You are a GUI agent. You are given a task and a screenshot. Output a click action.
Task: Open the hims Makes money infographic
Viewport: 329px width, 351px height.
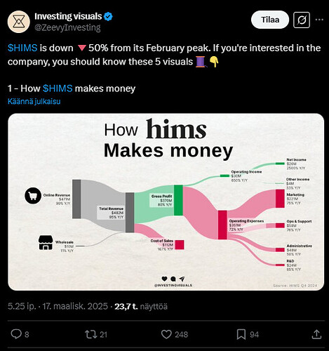pyautogui.click(x=166, y=202)
